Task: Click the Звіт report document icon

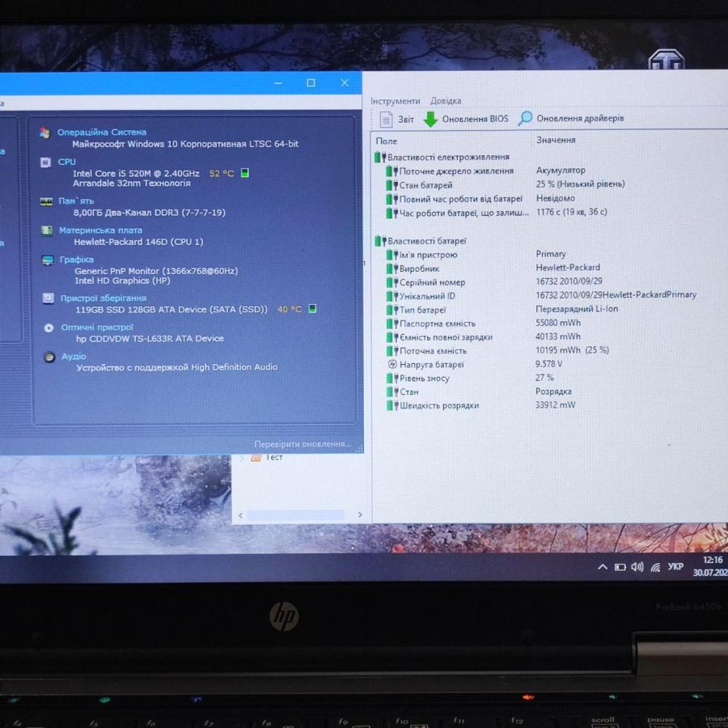Action: click(387, 120)
